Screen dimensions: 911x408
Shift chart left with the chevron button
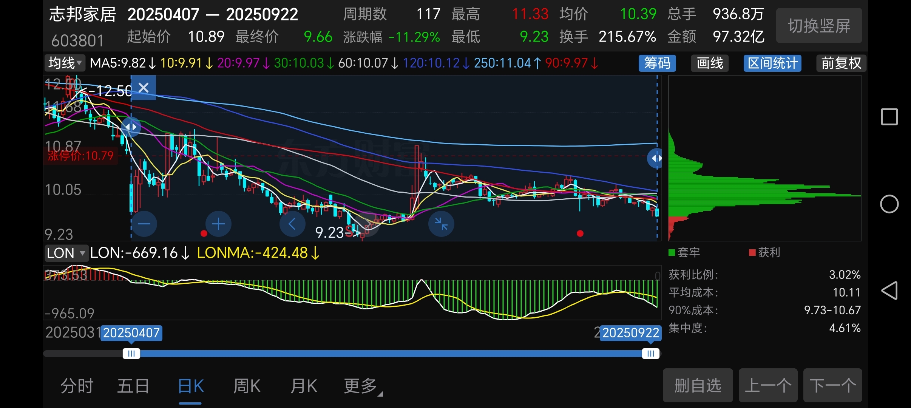coord(292,224)
